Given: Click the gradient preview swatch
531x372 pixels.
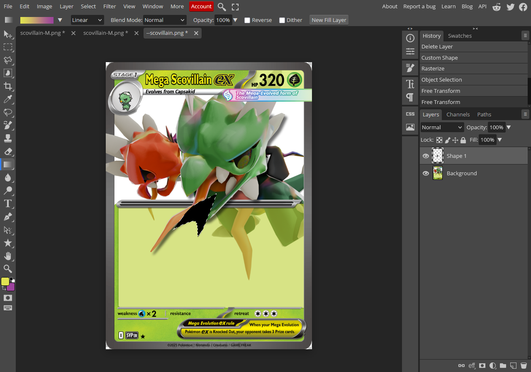Looking at the screenshot, I should coord(37,20).
